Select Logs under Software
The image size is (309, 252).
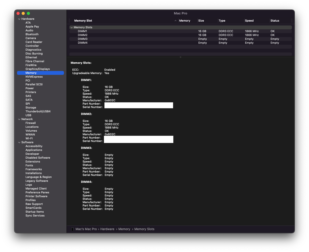coord(29,185)
